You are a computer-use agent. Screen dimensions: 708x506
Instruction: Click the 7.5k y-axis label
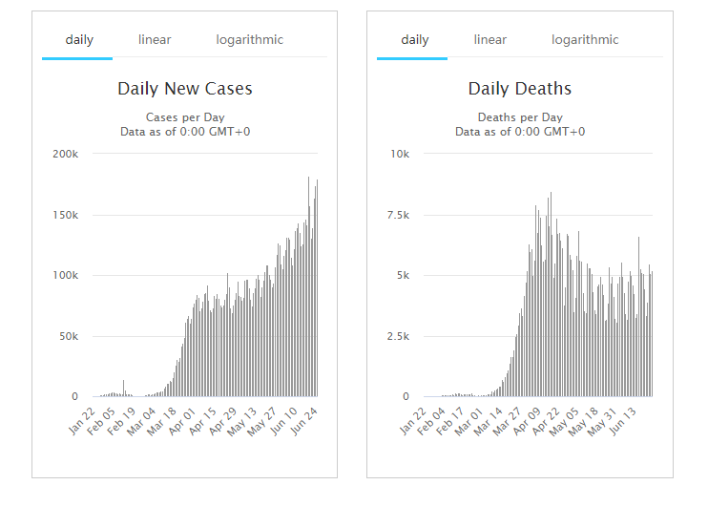pyautogui.click(x=398, y=215)
